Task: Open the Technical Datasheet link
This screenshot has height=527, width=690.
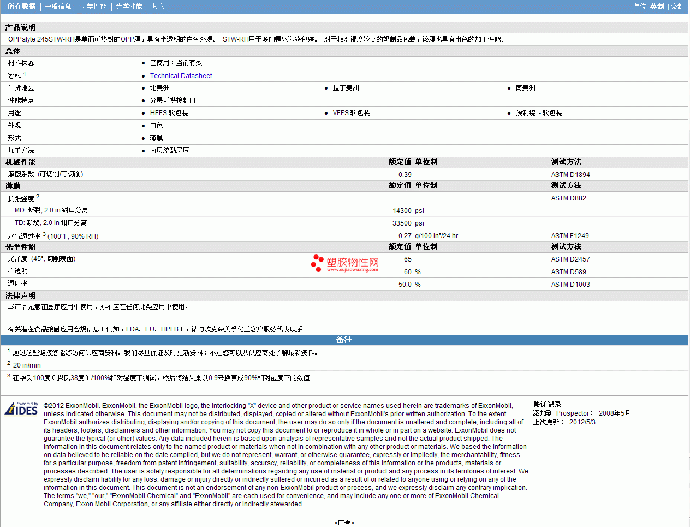Action: pyautogui.click(x=181, y=76)
